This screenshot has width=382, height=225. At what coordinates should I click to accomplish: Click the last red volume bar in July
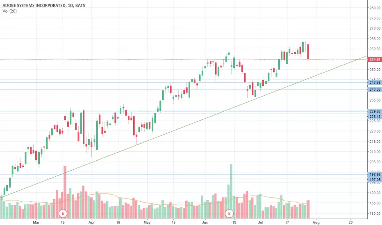(x=308, y=209)
